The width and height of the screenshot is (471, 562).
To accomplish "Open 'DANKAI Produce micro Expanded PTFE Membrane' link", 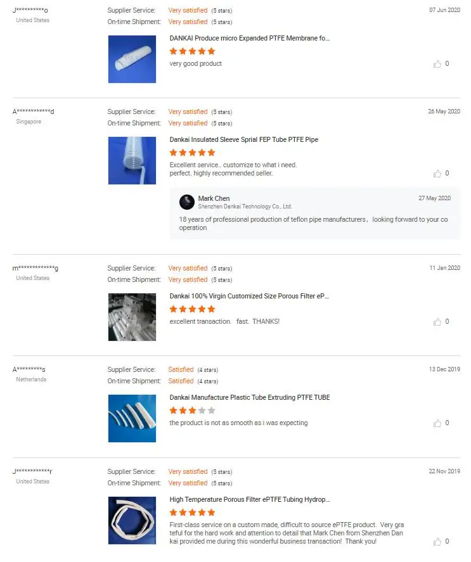I will pos(250,38).
